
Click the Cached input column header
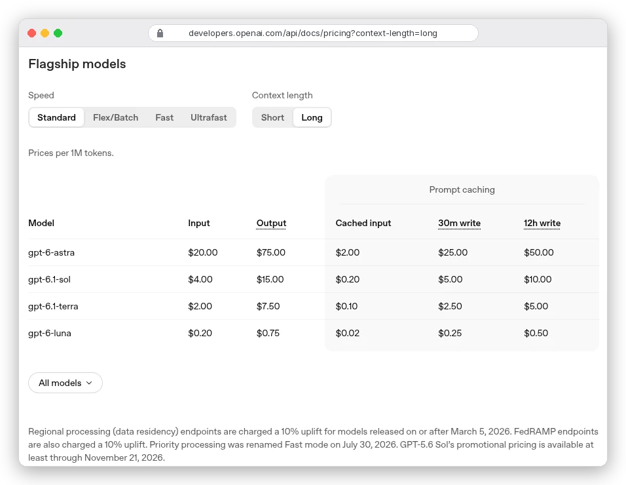(363, 223)
